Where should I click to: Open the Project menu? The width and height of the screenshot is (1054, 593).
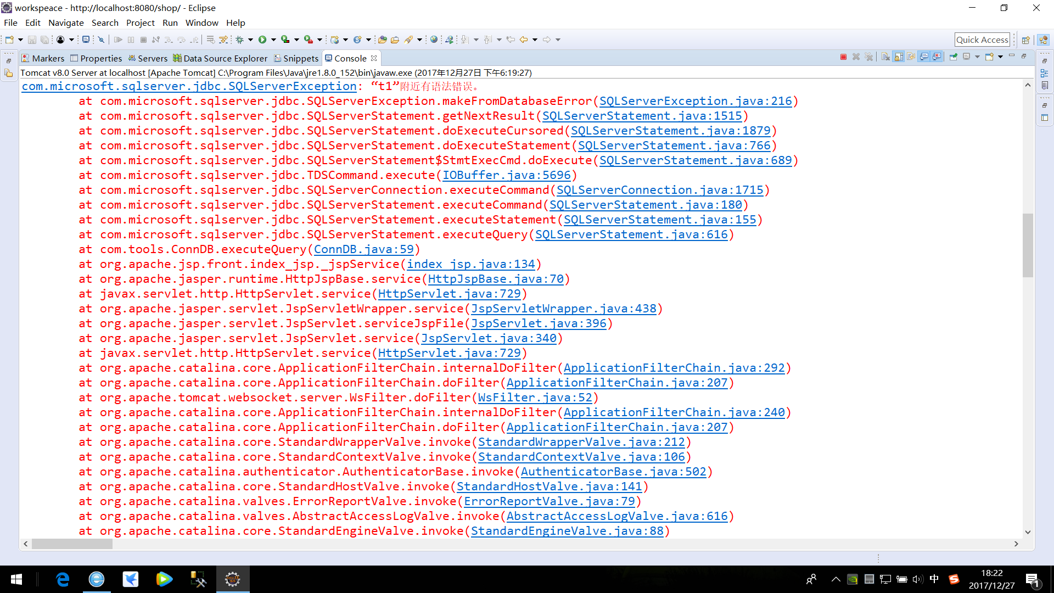point(140,23)
